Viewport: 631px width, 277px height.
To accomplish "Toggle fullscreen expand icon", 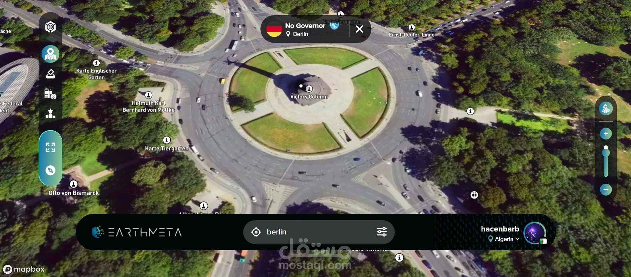I will point(50,147).
